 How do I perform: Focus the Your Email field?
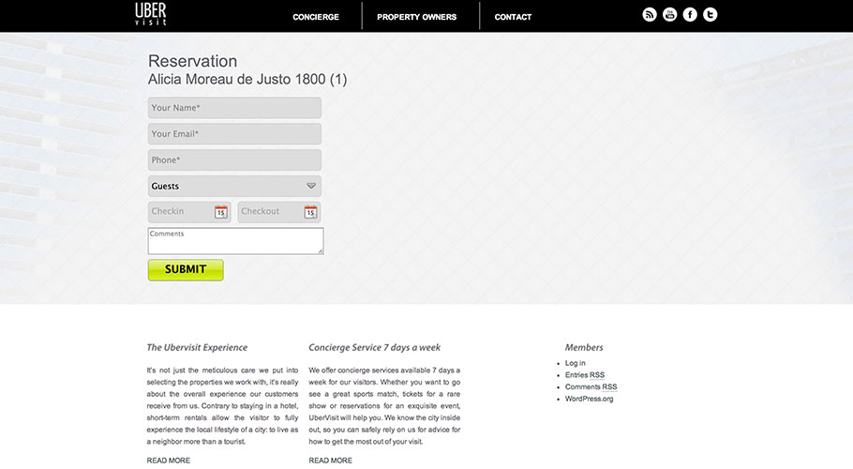(234, 134)
